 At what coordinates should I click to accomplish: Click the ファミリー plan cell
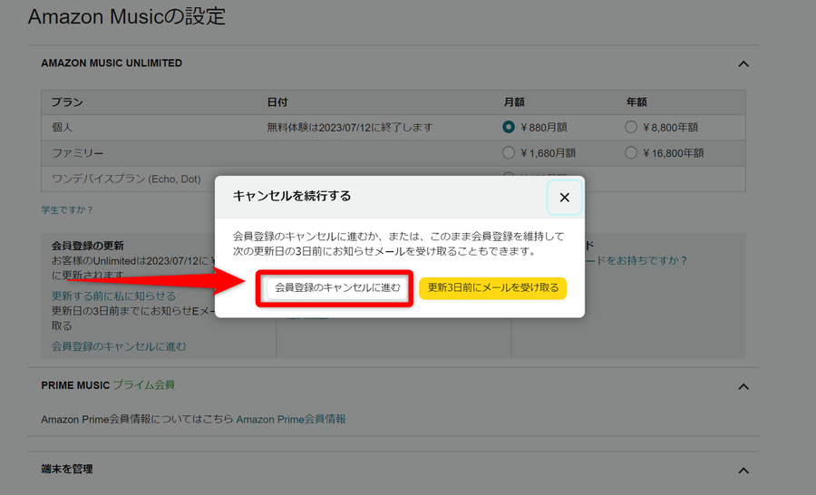tap(78, 153)
